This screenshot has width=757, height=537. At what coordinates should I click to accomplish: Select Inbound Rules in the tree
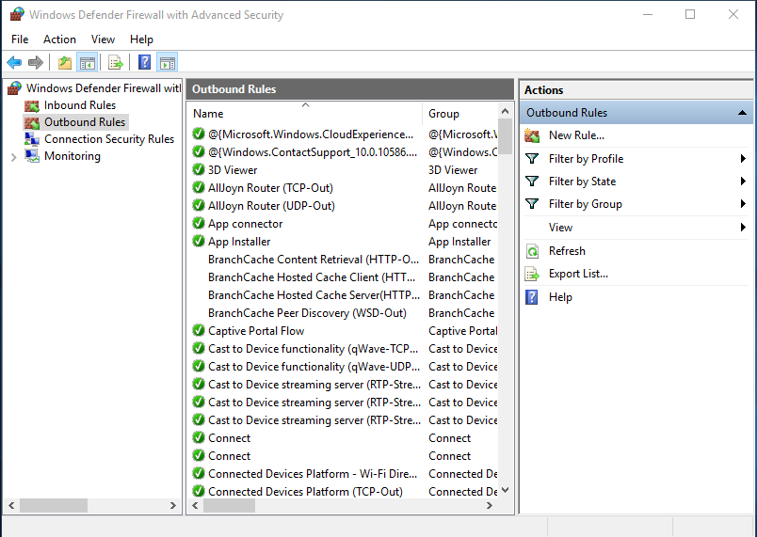click(79, 105)
